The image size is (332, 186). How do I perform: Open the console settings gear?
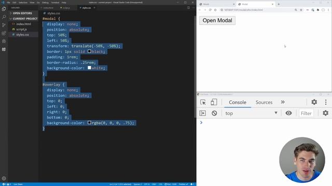click(325, 113)
